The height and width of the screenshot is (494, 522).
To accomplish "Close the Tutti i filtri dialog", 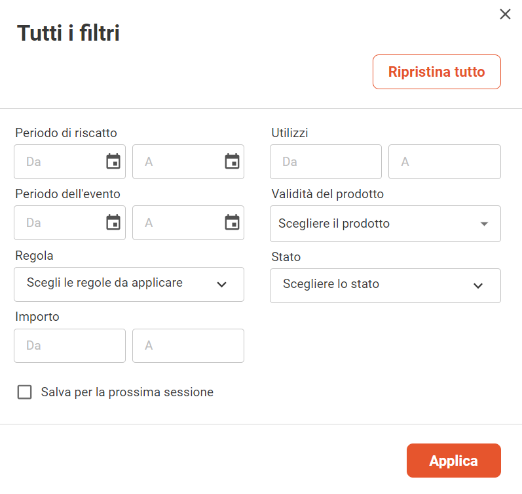I will [x=505, y=14].
